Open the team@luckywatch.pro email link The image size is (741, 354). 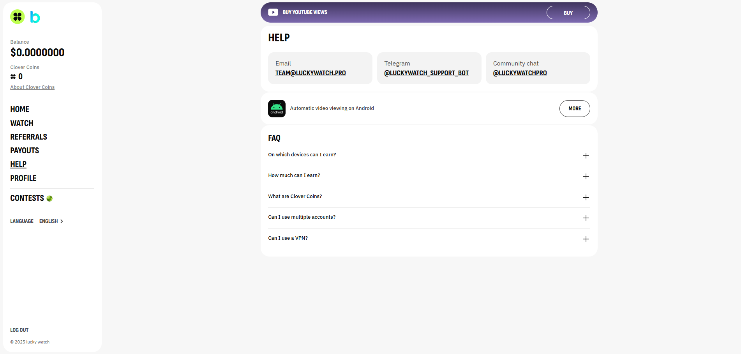click(311, 73)
